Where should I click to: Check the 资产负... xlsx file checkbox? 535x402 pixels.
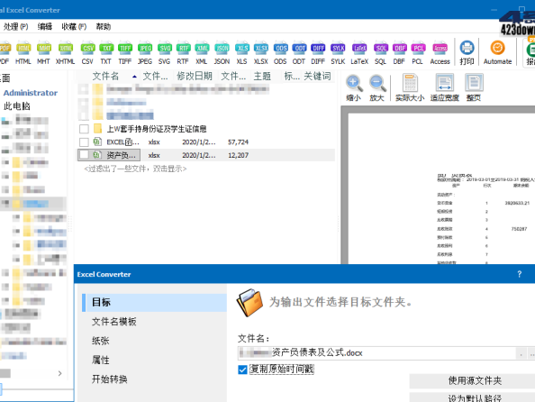84,155
